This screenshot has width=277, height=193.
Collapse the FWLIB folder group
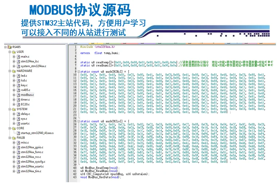[10, 138]
